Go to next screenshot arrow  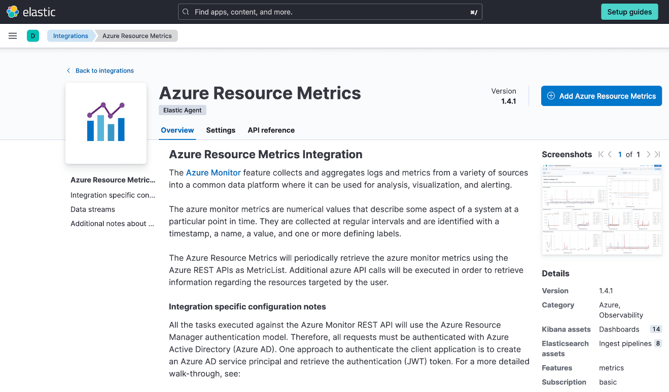tap(648, 155)
